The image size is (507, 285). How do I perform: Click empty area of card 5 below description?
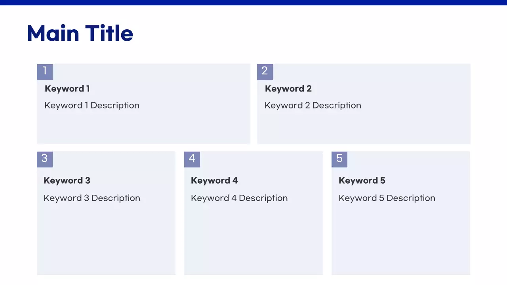[401, 241]
